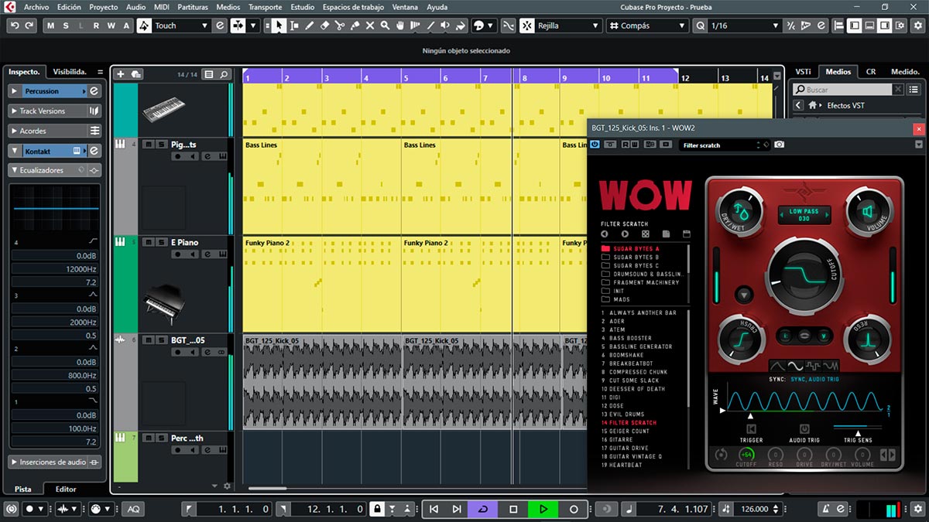Screen dimensions: 929x522
Task: Select the Play speaker tool
Action: [446, 26]
